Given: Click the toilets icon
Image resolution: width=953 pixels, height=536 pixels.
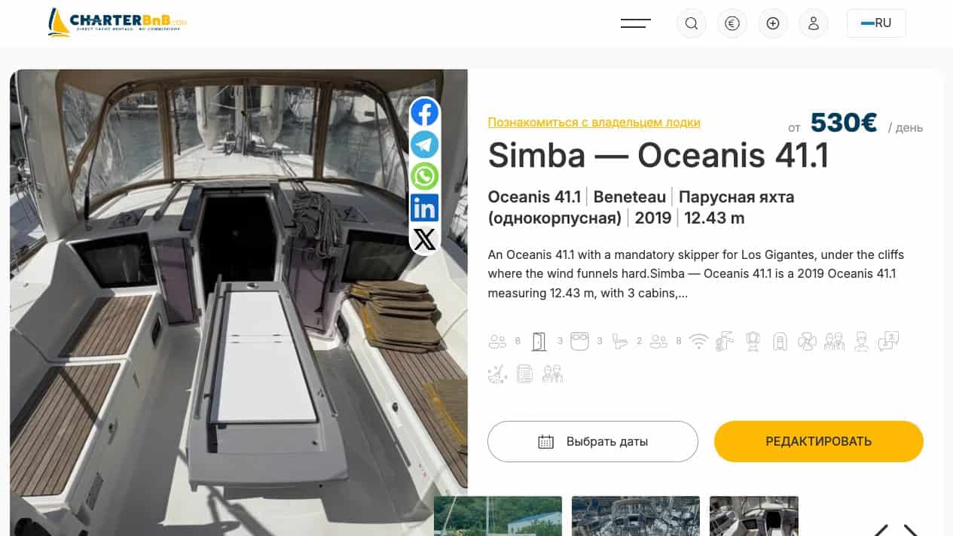Looking at the screenshot, I should [620, 342].
